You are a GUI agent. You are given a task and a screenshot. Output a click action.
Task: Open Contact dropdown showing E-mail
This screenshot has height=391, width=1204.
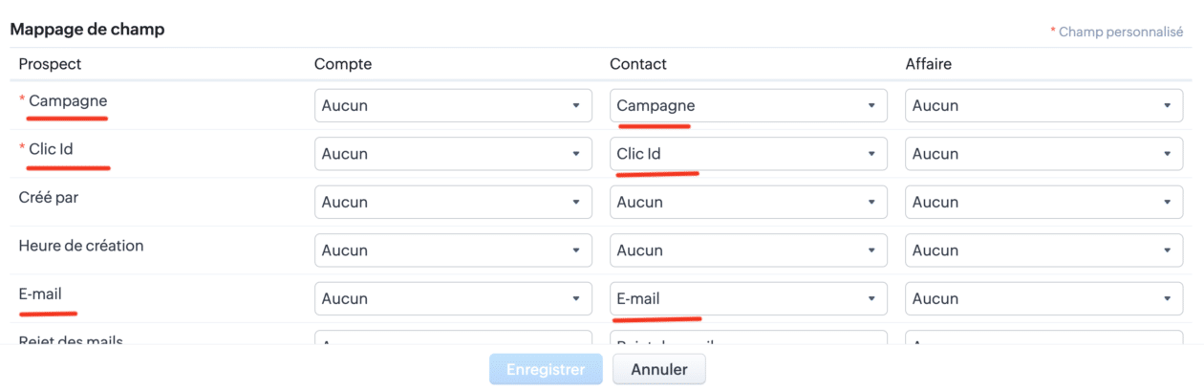pyautogui.click(x=748, y=299)
